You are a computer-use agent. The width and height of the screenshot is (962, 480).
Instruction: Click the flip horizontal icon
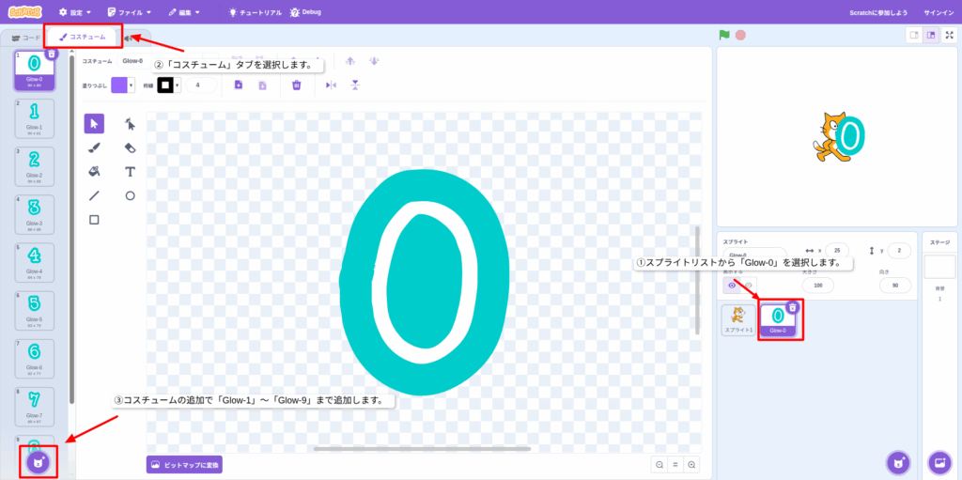(330, 85)
